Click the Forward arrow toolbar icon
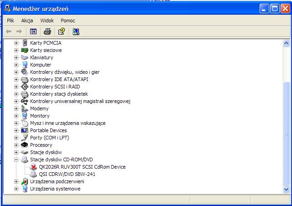 (19, 31)
